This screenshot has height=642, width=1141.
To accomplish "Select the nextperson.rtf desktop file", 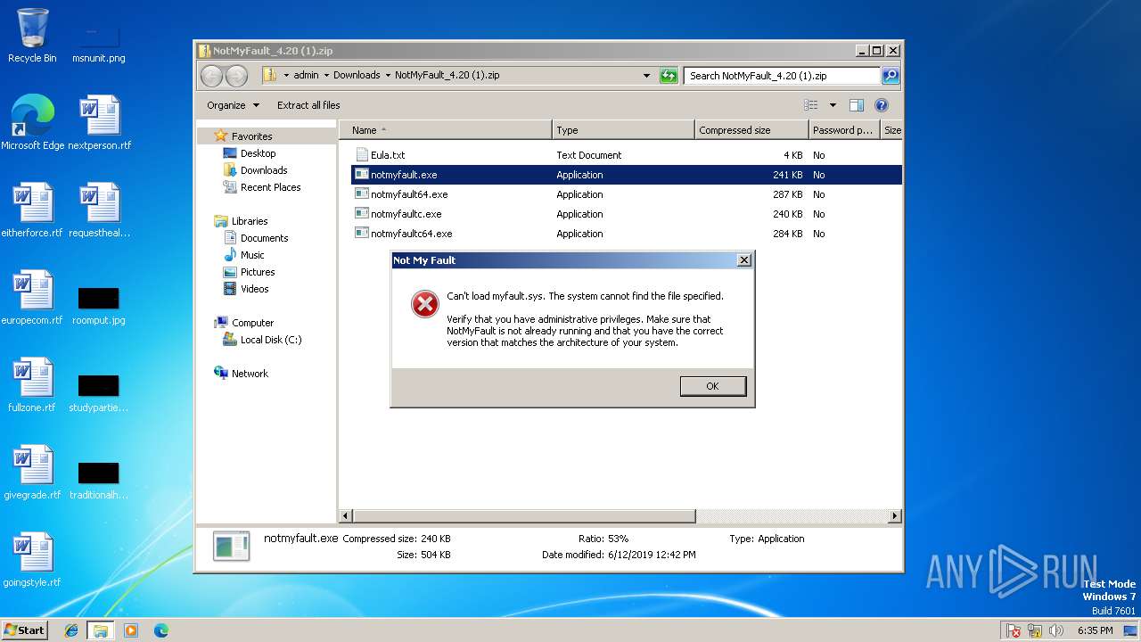I will tap(100, 122).
